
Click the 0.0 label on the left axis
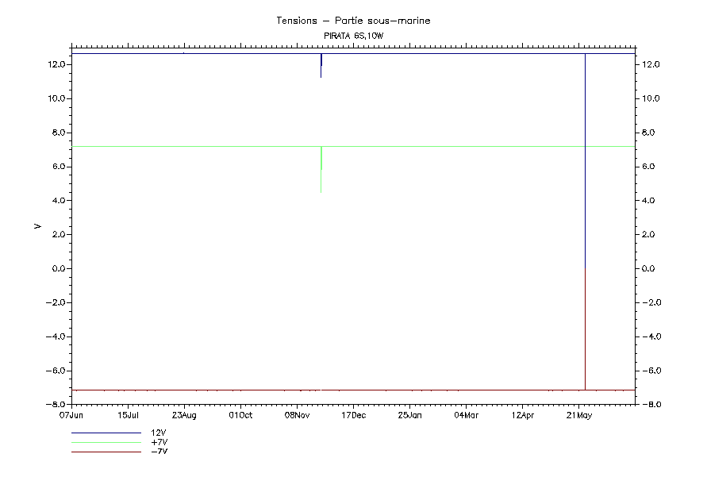(x=57, y=269)
